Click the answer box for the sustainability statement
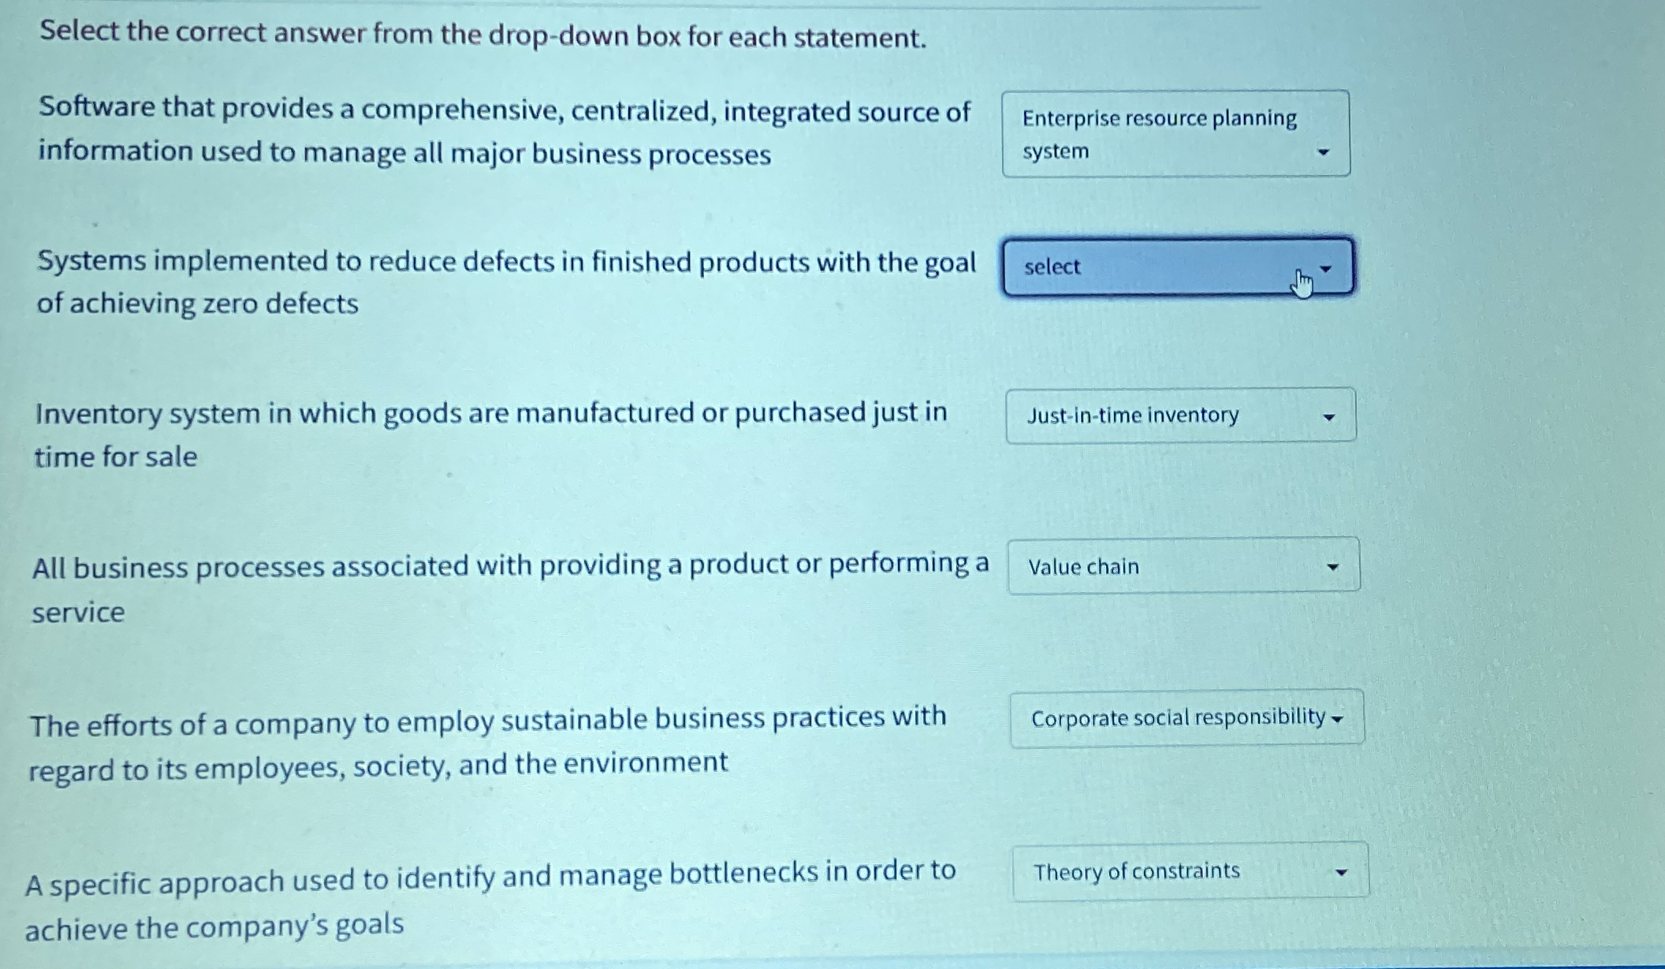Viewport: 1665px width, 969px height. coord(1183,718)
